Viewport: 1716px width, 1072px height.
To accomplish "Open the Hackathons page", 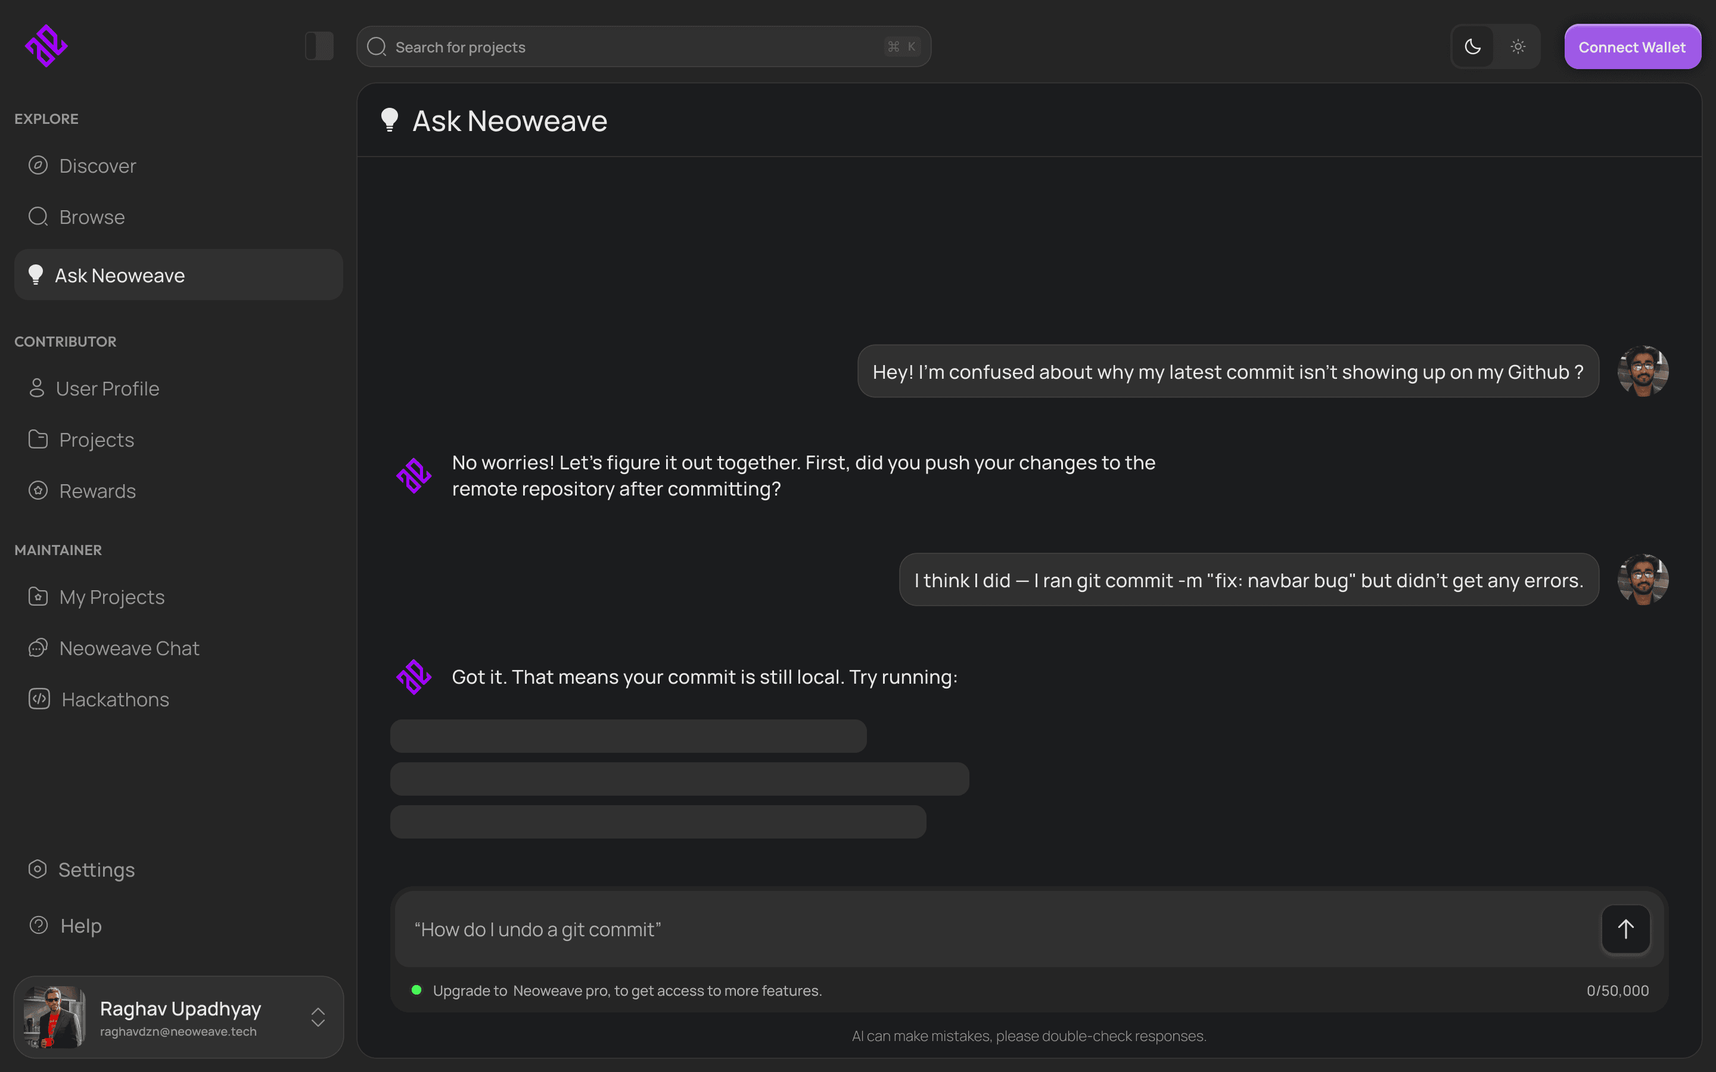I will 115,699.
